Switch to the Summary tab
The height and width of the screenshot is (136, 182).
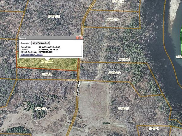pos(26,43)
